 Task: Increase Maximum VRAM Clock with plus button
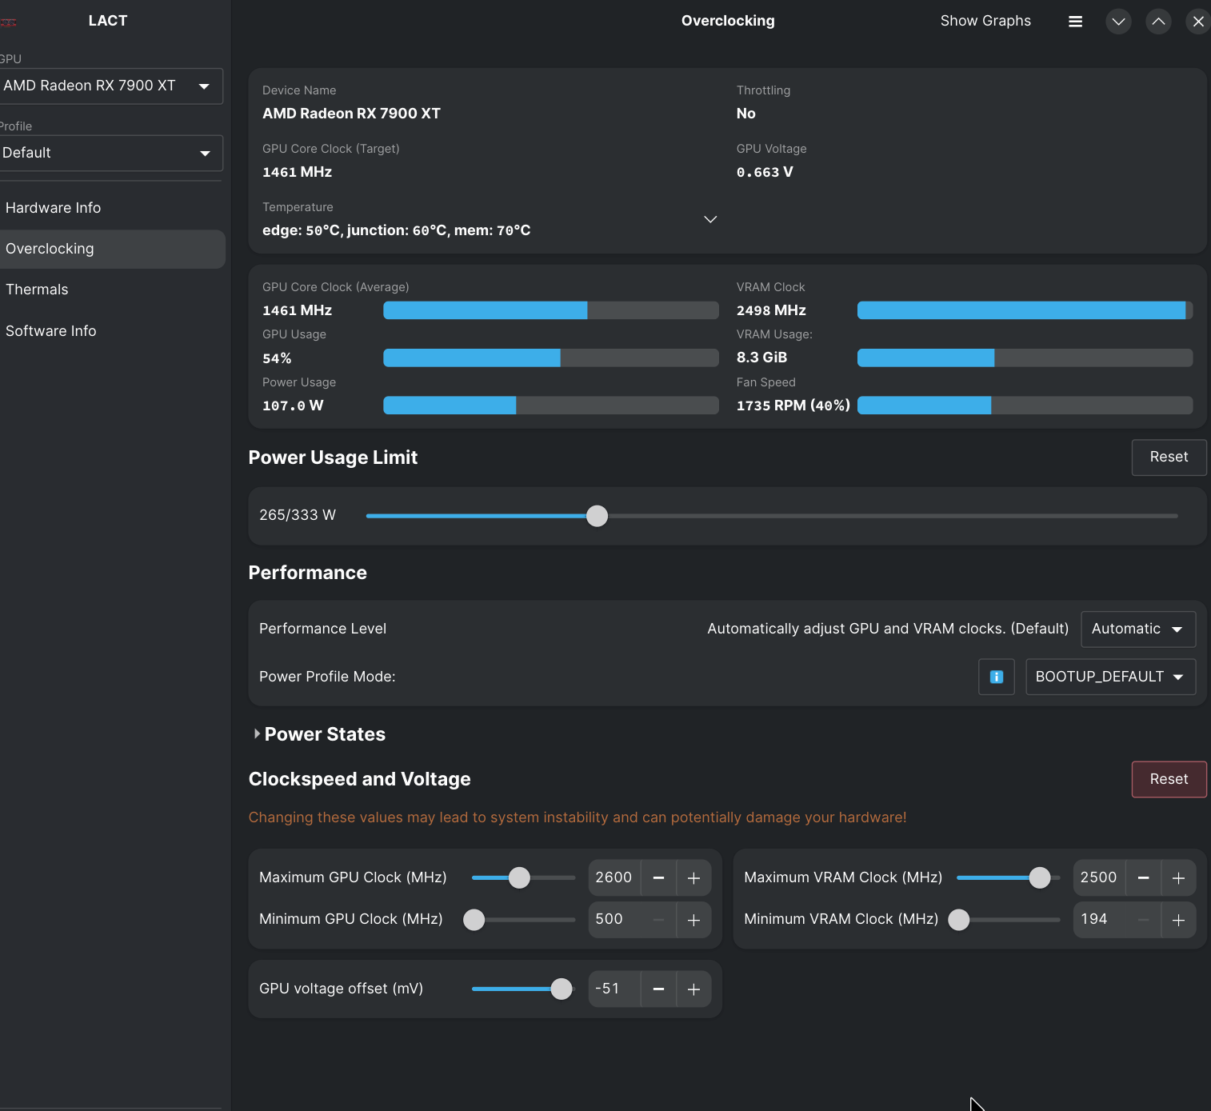point(1178,877)
